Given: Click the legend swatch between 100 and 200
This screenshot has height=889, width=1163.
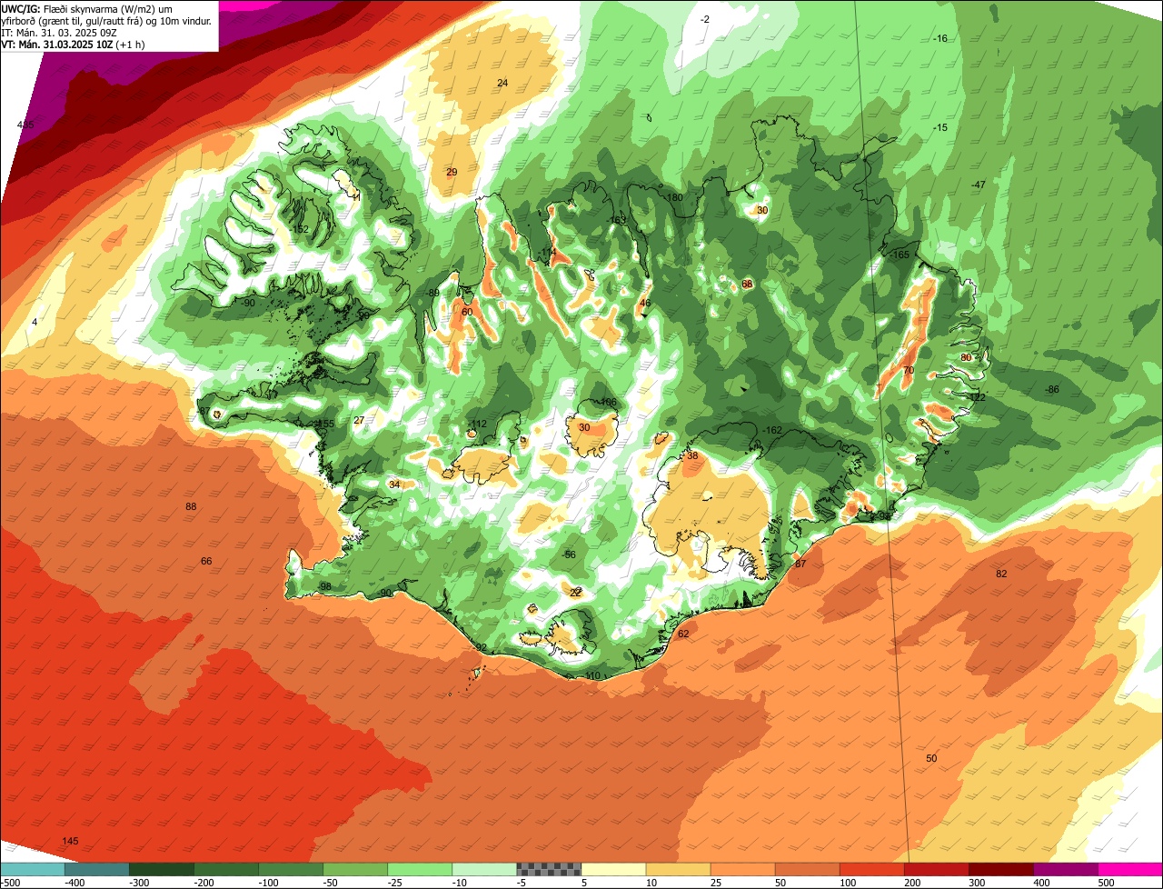Looking at the screenshot, I should point(871,869).
